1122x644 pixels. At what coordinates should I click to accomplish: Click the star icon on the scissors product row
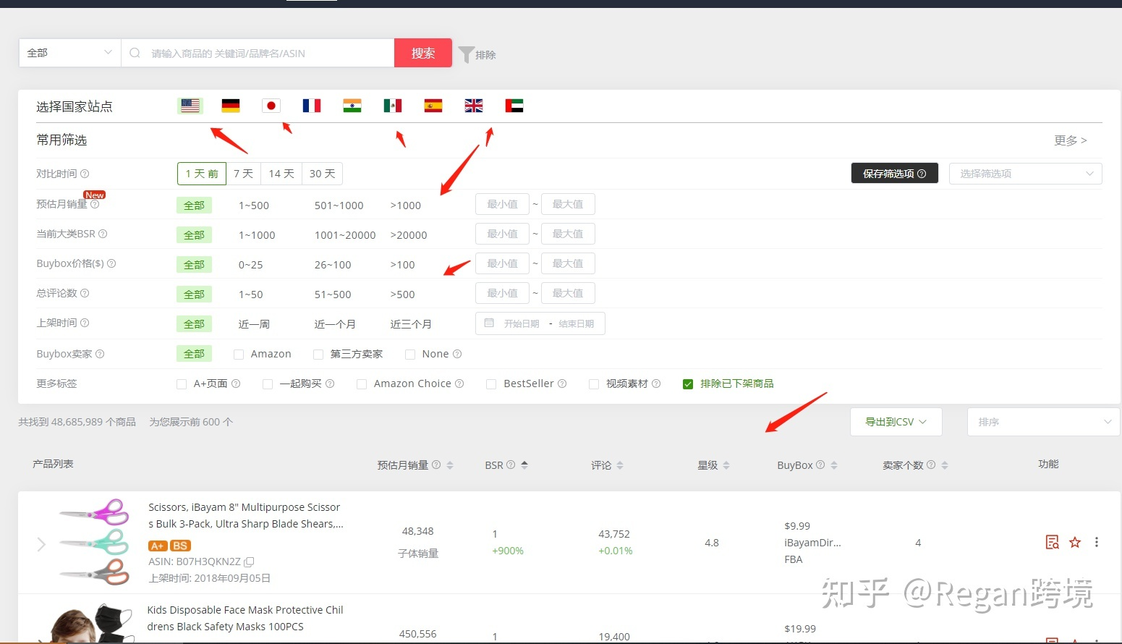tap(1075, 542)
